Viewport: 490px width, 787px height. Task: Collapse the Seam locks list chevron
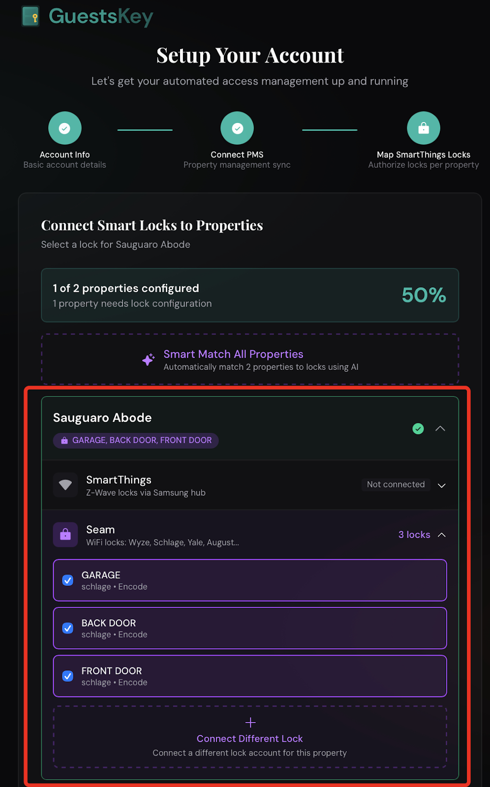(x=441, y=535)
